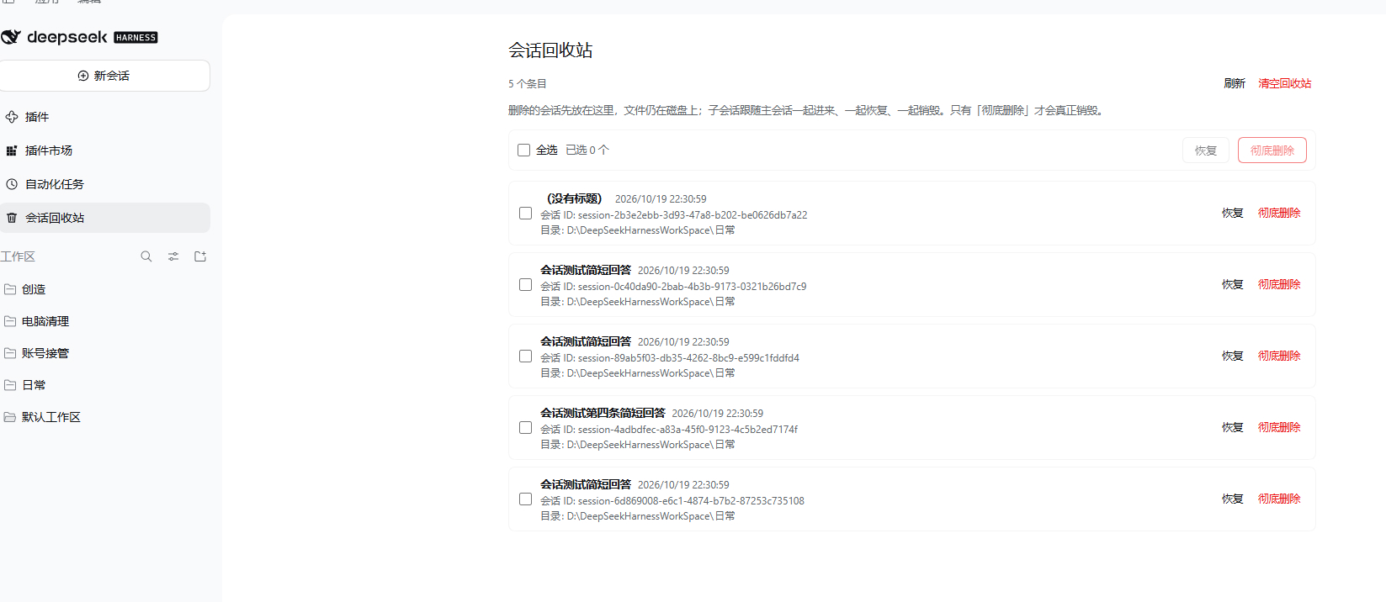Click the automation tasks clock icon
Image resolution: width=1386 pixels, height=602 pixels.
tap(12, 184)
